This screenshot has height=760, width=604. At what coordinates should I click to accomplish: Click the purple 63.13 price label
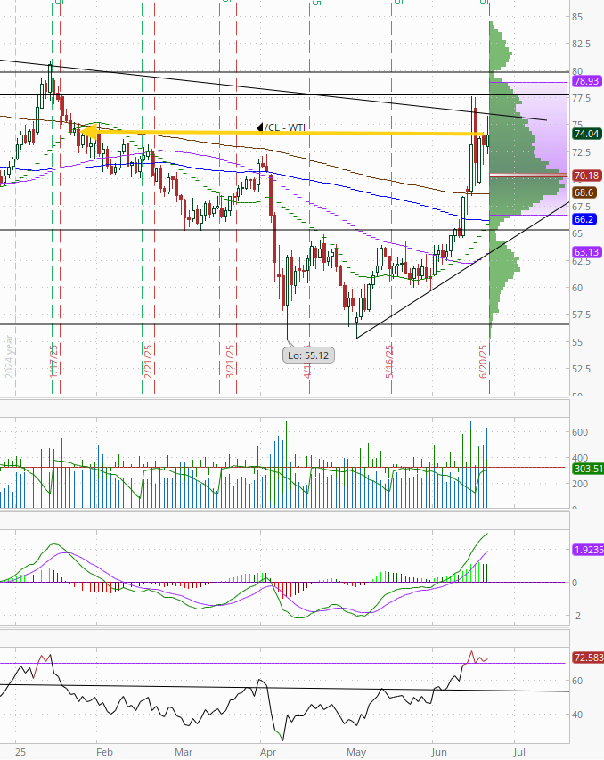pos(586,252)
